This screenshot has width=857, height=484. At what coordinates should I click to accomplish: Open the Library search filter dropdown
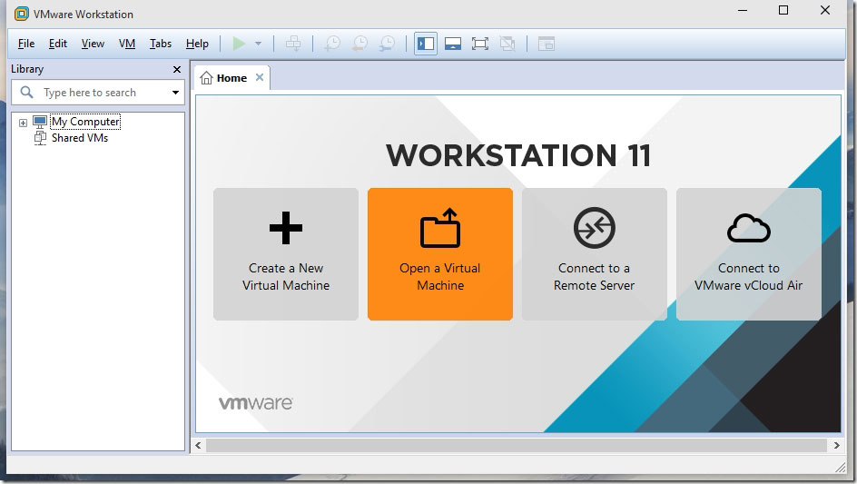(x=175, y=93)
